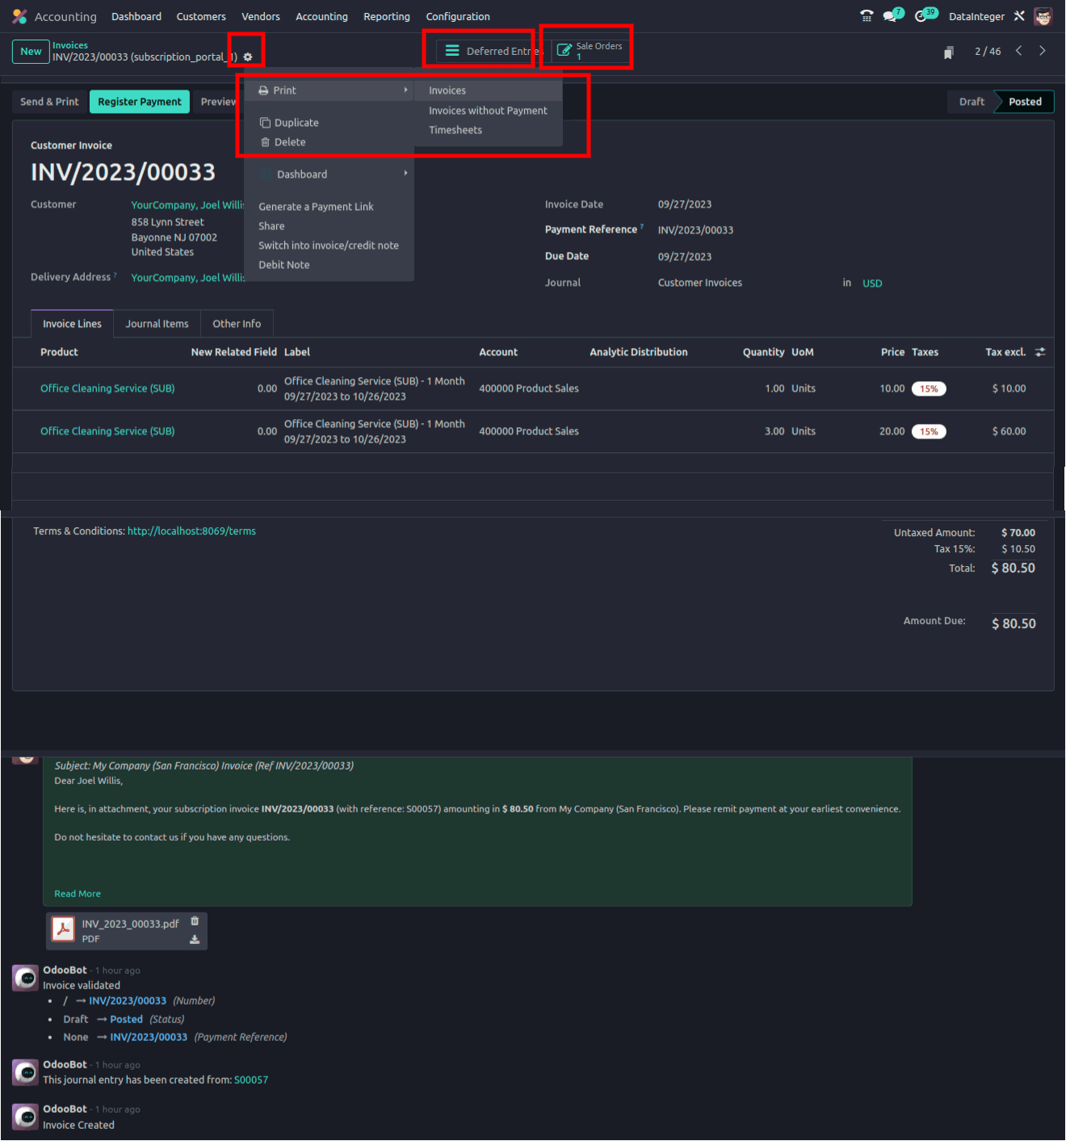This screenshot has width=1066, height=1141.
Task: Switch invoice status toggle to Draft
Action: tap(972, 101)
